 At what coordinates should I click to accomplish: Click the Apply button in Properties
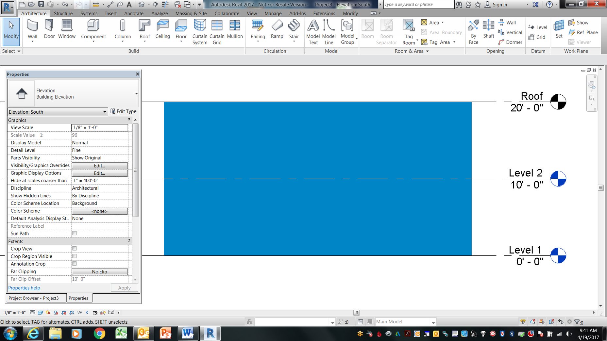124,288
